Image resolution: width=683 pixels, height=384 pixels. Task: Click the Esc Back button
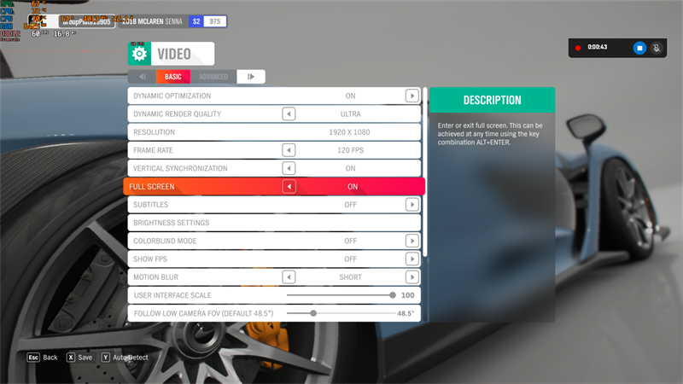[x=42, y=358]
